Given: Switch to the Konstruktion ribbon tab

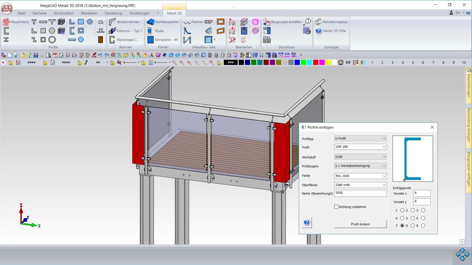Looking at the screenshot, I should [x=64, y=13].
